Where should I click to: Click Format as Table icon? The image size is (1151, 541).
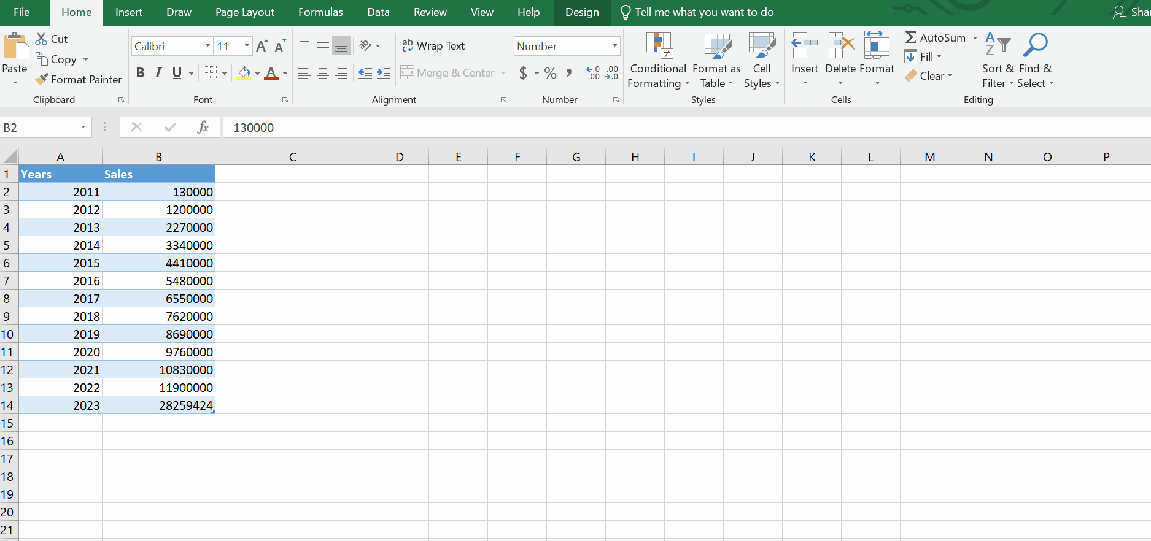717,45
